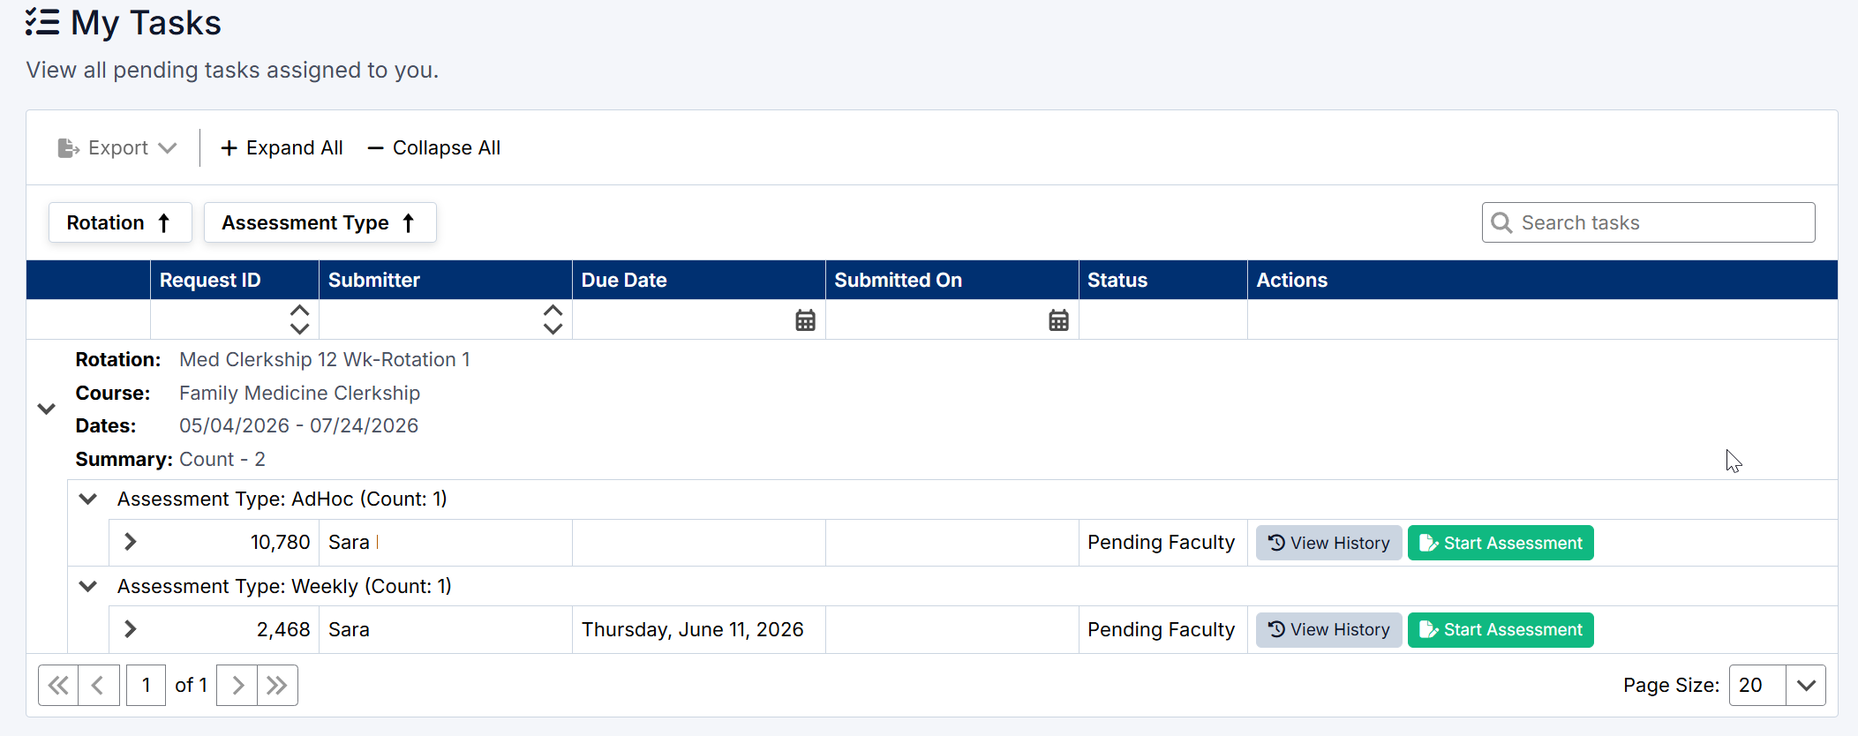The width and height of the screenshot is (1858, 736).
Task: Collapse the Med Clerkship rotation group
Action: [x=47, y=409]
